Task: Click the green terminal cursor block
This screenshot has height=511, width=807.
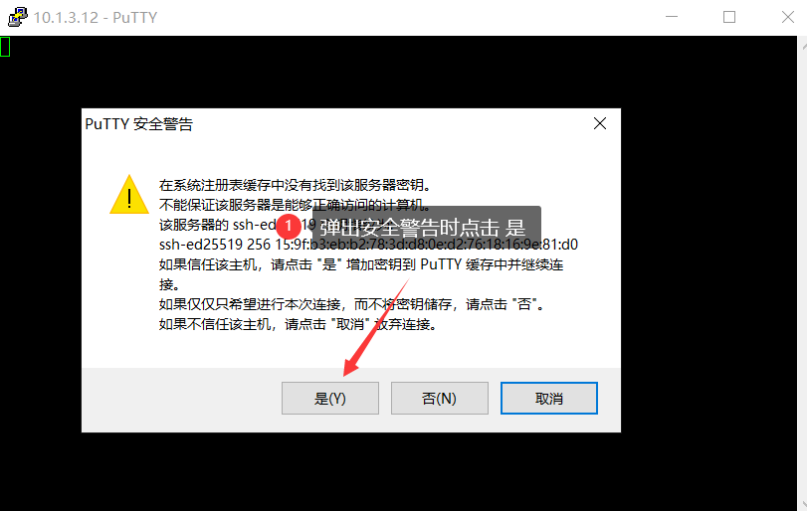Action: pyautogui.click(x=5, y=47)
